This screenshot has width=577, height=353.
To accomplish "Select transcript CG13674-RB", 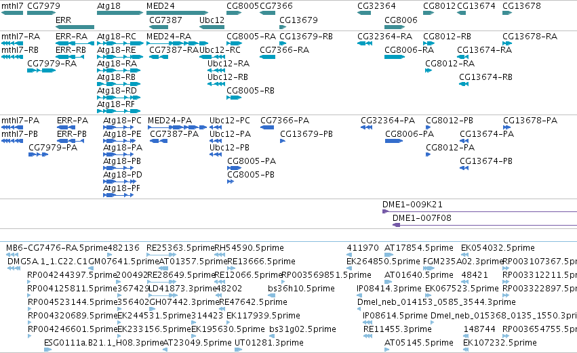I will tap(485, 77).
